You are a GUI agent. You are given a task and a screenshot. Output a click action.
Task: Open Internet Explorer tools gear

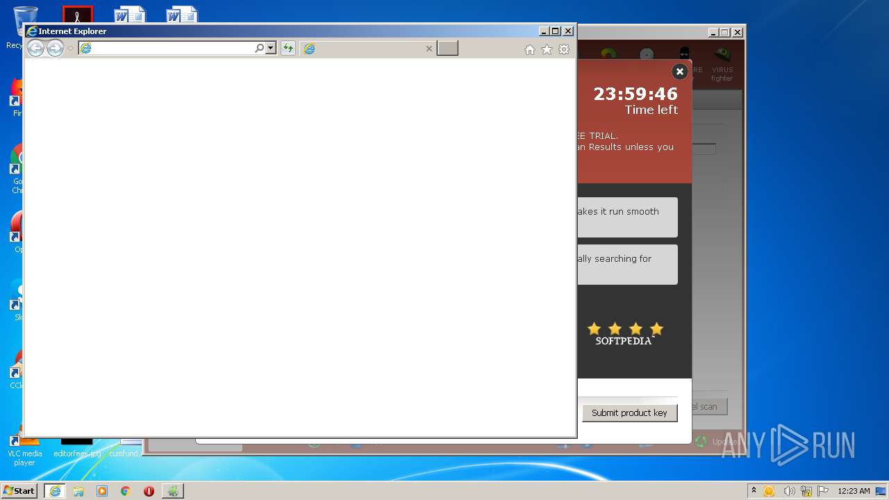564,49
